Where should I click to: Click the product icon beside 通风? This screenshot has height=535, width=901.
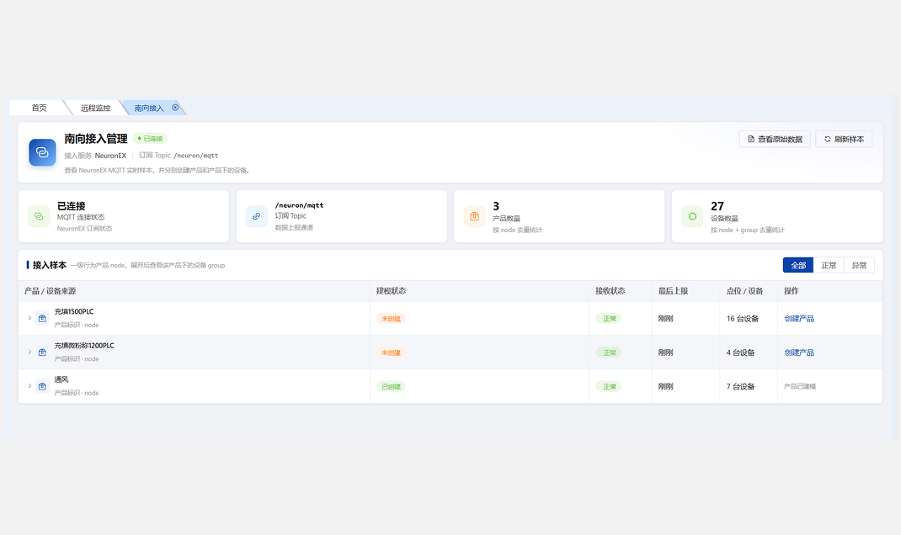tap(42, 386)
